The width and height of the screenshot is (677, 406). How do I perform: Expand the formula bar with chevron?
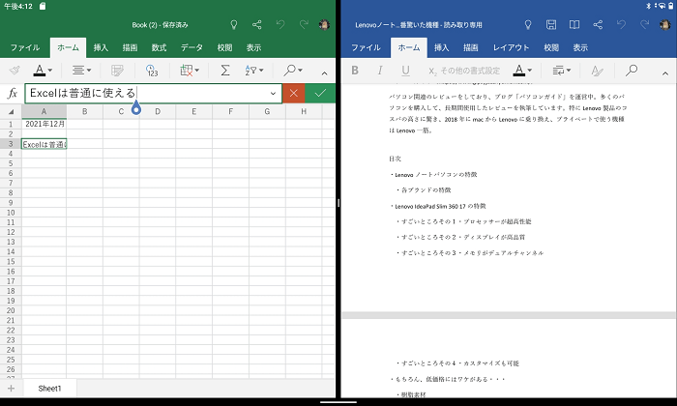[273, 93]
